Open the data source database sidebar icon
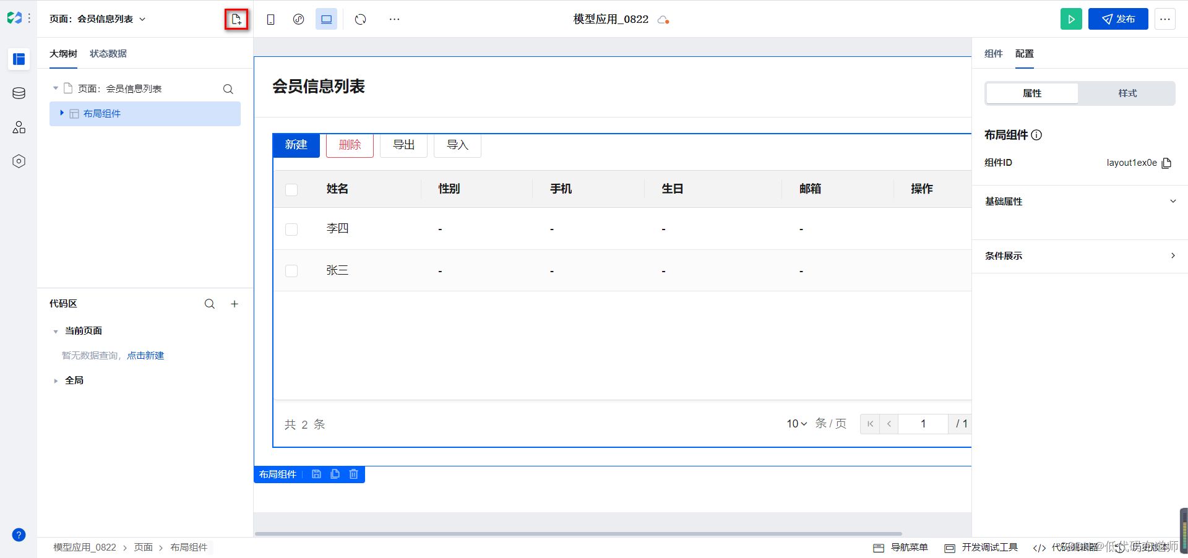Viewport: 1188px width, 558px height. (x=19, y=93)
